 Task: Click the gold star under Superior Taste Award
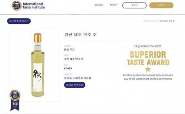point(148,69)
